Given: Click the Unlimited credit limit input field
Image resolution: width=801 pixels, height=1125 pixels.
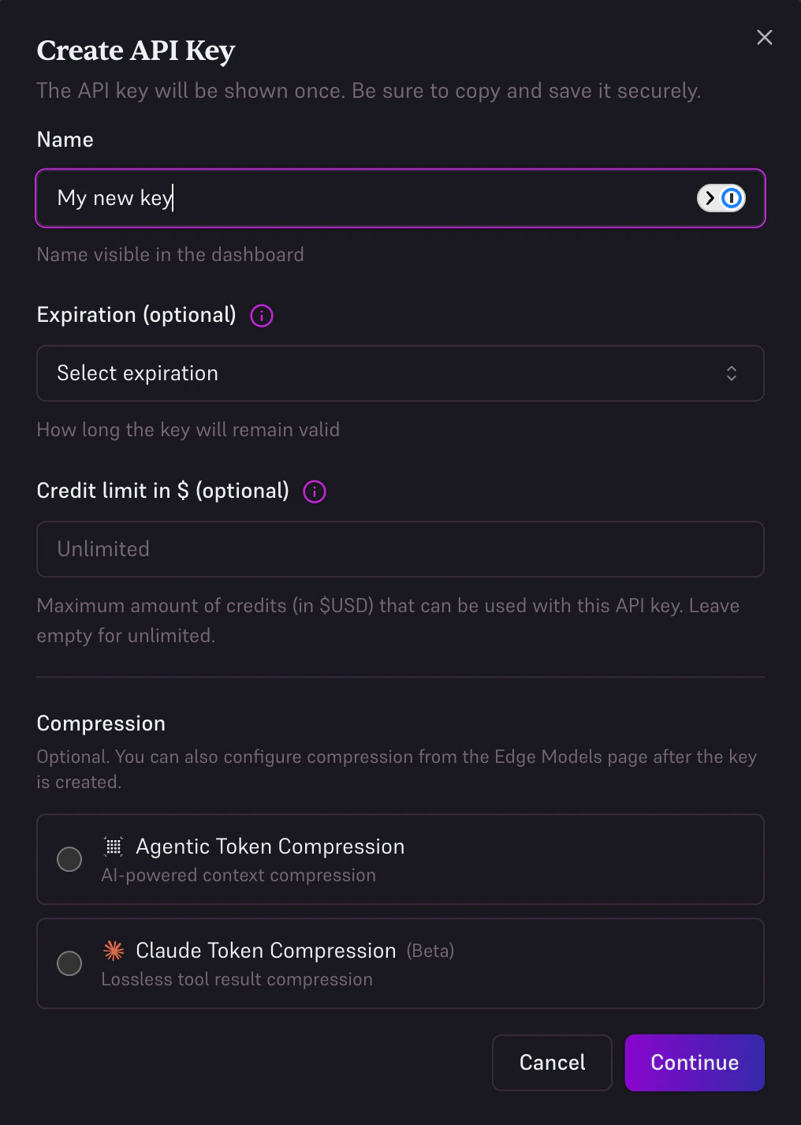Looking at the screenshot, I should pos(400,549).
